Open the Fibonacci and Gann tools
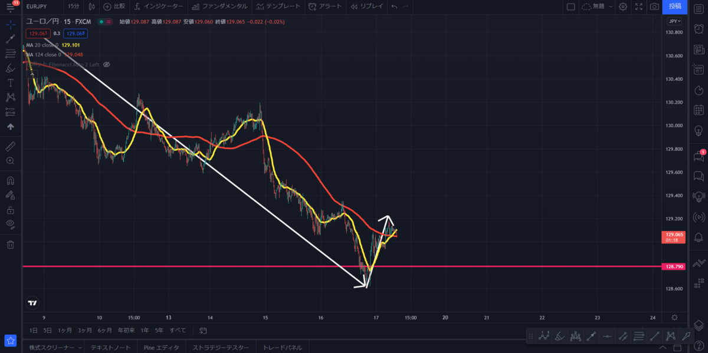 click(10, 54)
